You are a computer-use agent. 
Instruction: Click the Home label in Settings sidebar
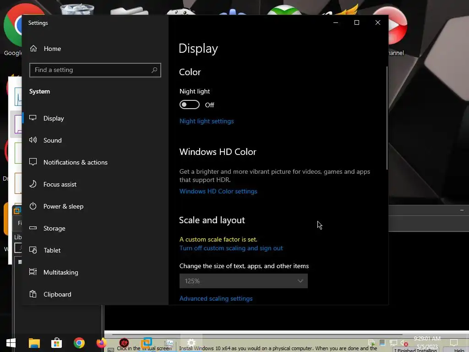pos(52,49)
